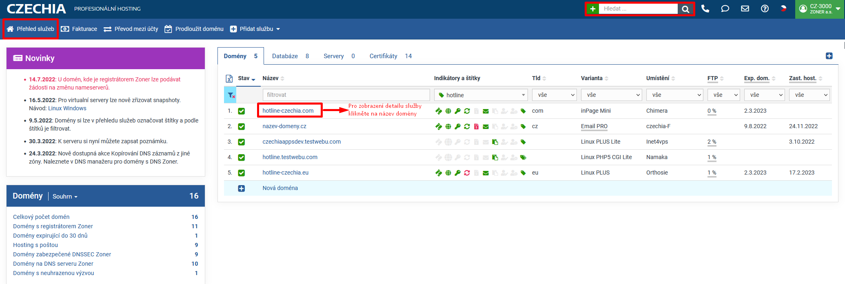The height and width of the screenshot is (284, 845).
Task: Toggle the status checkbox for hotline-czechia.eu
Action: (242, 173)
